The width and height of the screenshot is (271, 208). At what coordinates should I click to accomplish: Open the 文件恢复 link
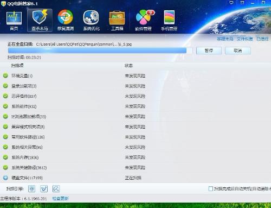pyautogui.click(x=245, y=39)
